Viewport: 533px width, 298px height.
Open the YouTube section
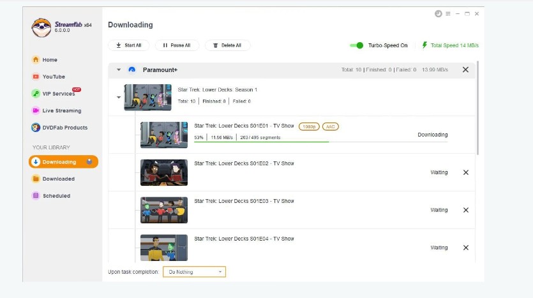point(49,77)
